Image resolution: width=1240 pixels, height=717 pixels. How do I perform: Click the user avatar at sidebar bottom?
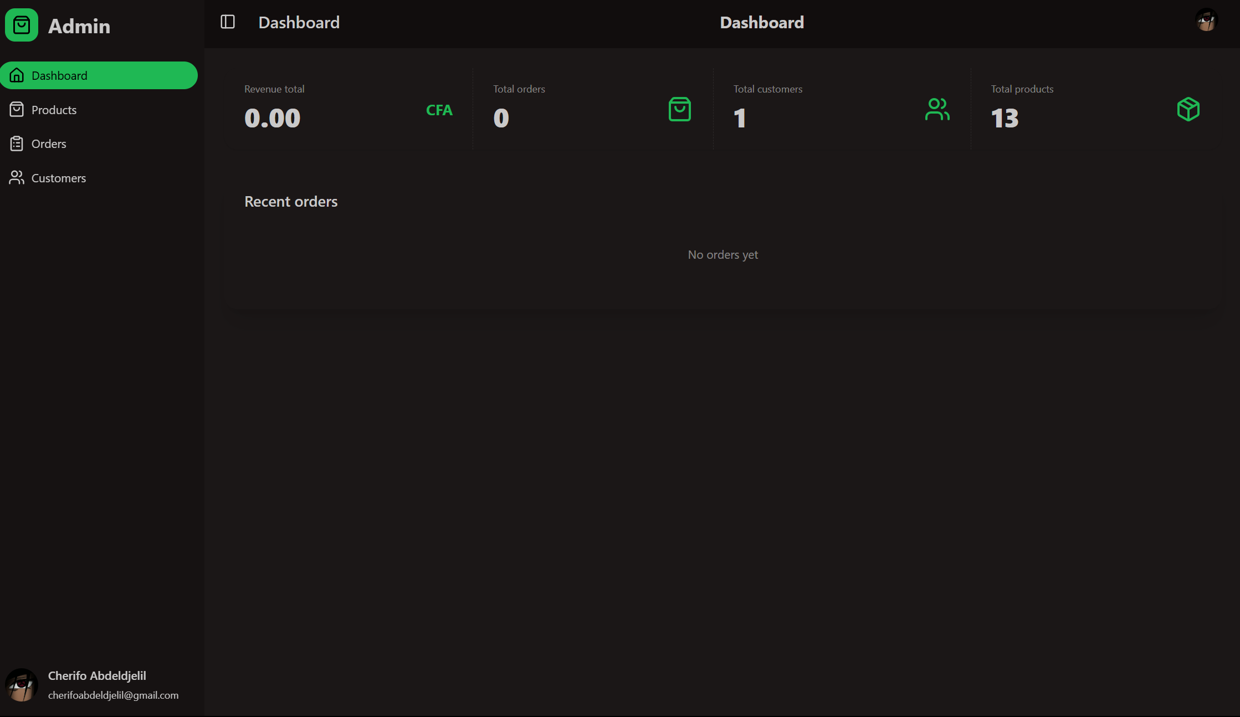tap(22, 685)
